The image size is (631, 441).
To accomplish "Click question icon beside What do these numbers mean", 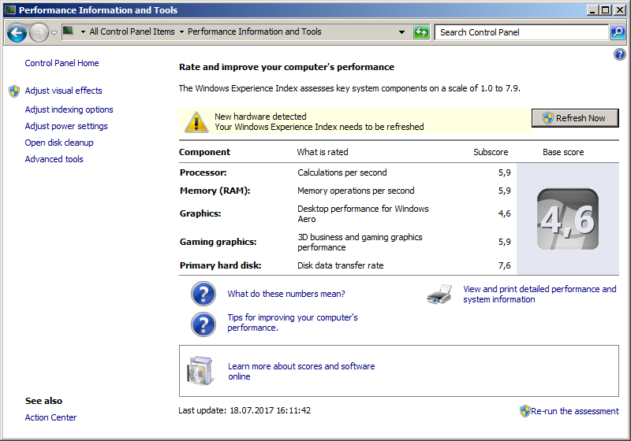I will [203, 294].
